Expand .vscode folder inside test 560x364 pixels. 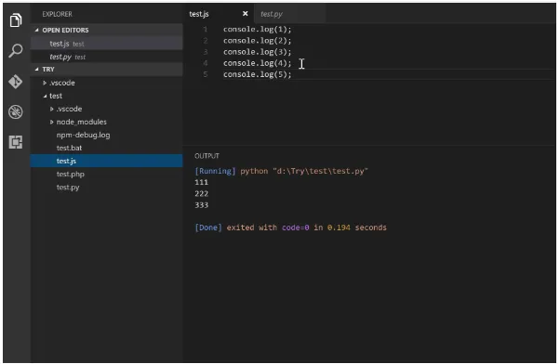pyautogui.click(x=51, y=109)
